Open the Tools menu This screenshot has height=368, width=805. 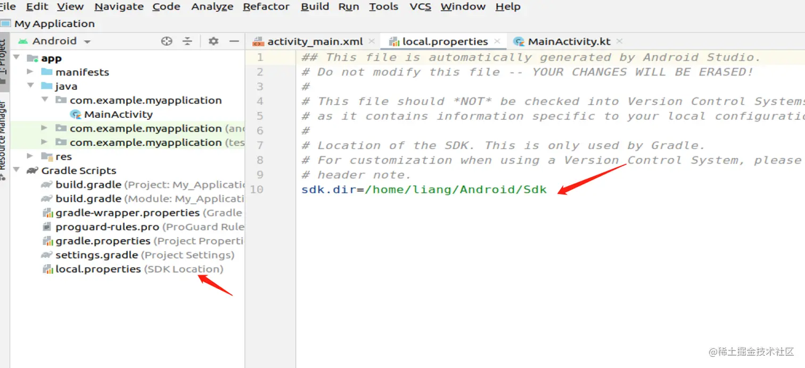tap(384, 6)
